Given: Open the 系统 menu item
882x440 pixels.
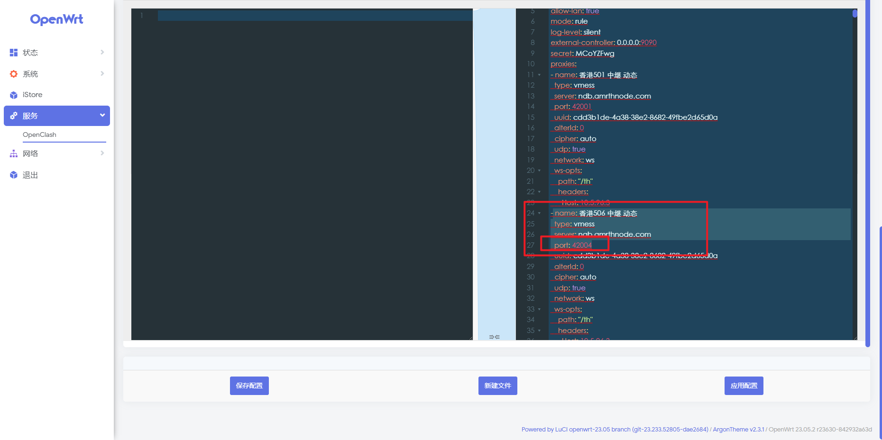Looking at the screenshot, I should click(57, 74).
